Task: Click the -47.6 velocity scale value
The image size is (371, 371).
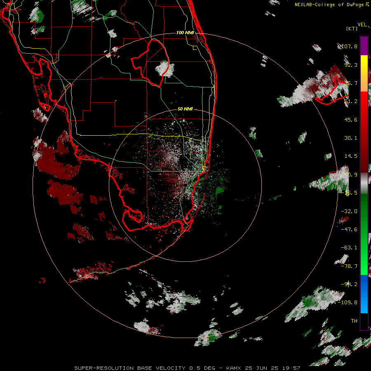Action: (349, 230)
